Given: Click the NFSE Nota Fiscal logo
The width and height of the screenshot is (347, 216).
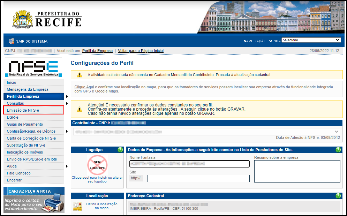Looking at the screenshot, I should click(33, 67).
